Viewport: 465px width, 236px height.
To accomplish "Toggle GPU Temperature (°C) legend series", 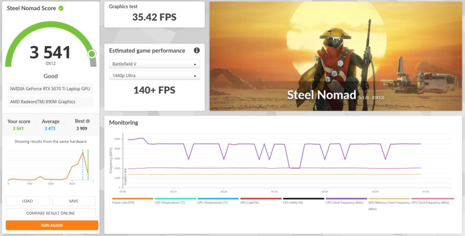I will (x=218, y=202).
